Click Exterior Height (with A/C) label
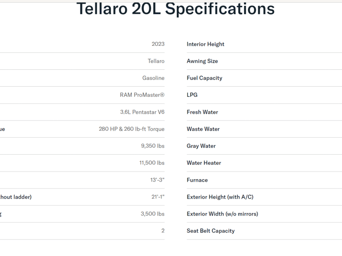 coord(220,197)
